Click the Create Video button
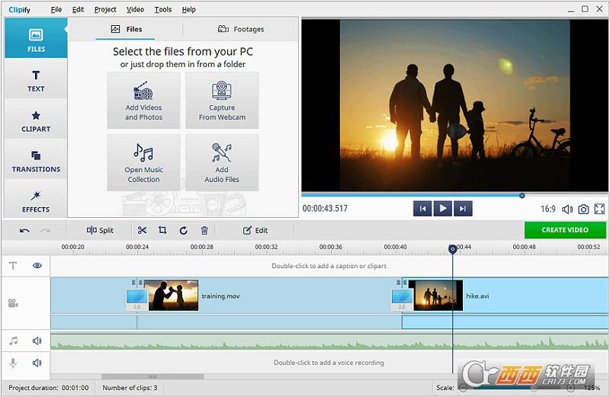 pos(565,230)
